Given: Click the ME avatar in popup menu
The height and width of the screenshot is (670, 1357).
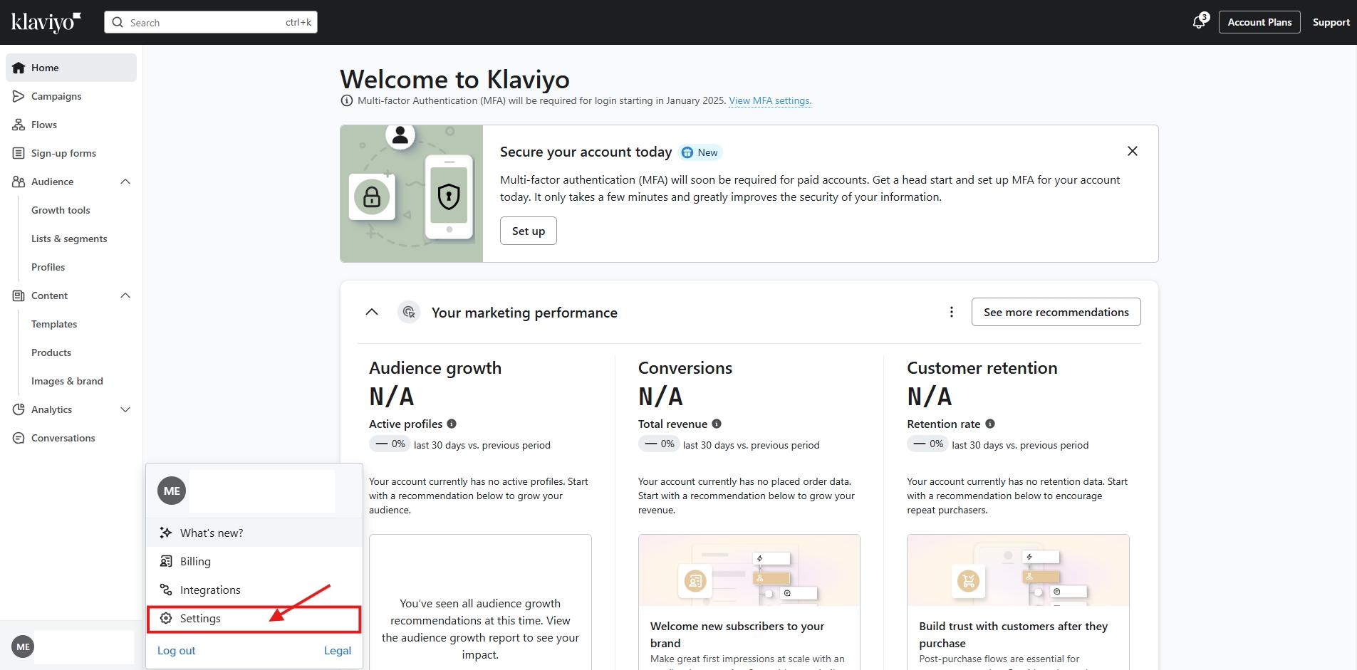Looking at the screenshot, I should 172,491.
